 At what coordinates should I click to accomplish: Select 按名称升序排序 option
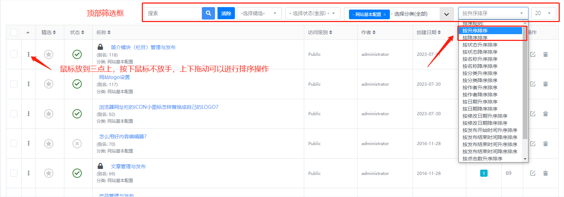[x=480, y=59]
